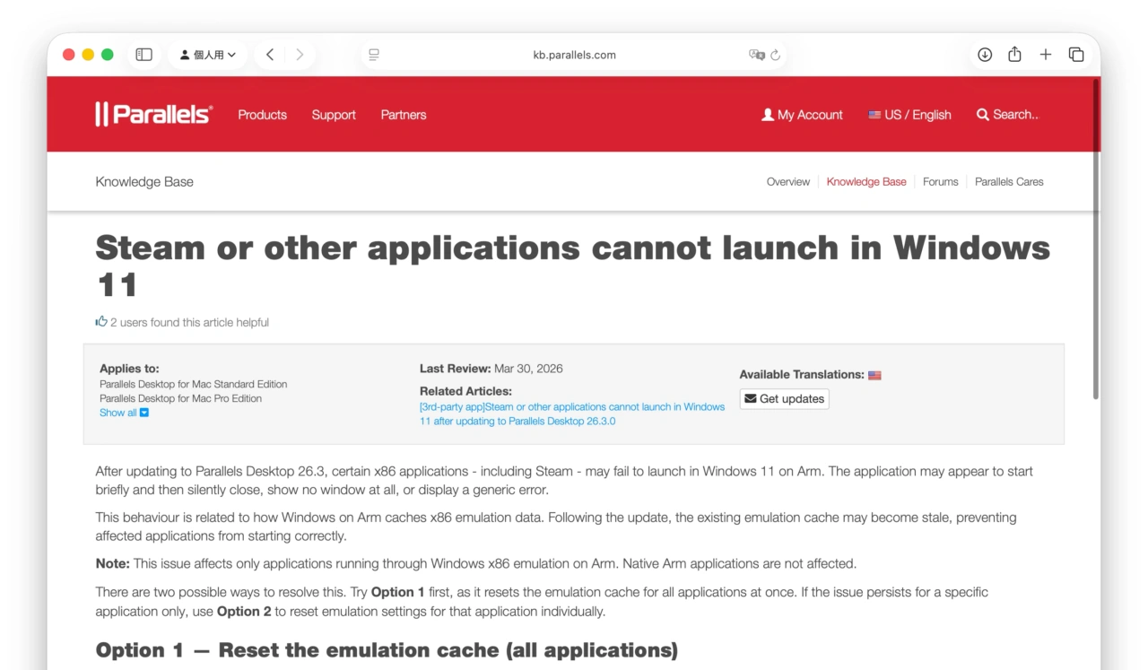Open the Products menu
The width and height of the screenshot is (1148, 670).
(x=261, y=115)
